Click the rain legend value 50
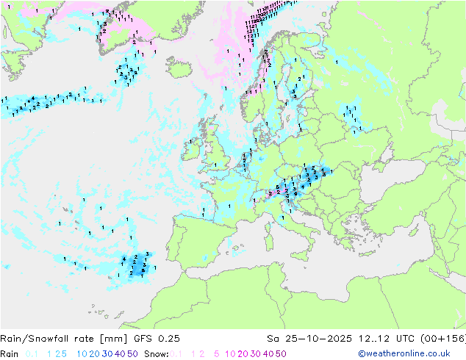 click(x=132, y=354)
